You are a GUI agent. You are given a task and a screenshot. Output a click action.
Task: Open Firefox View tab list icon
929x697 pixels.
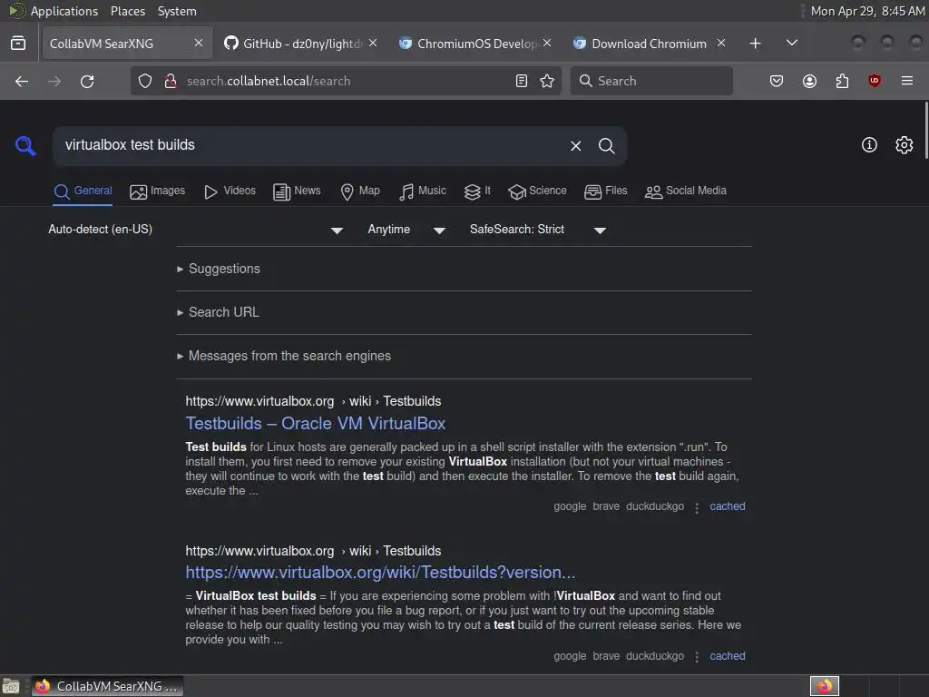pyautogui.click(x=18, y=44)
